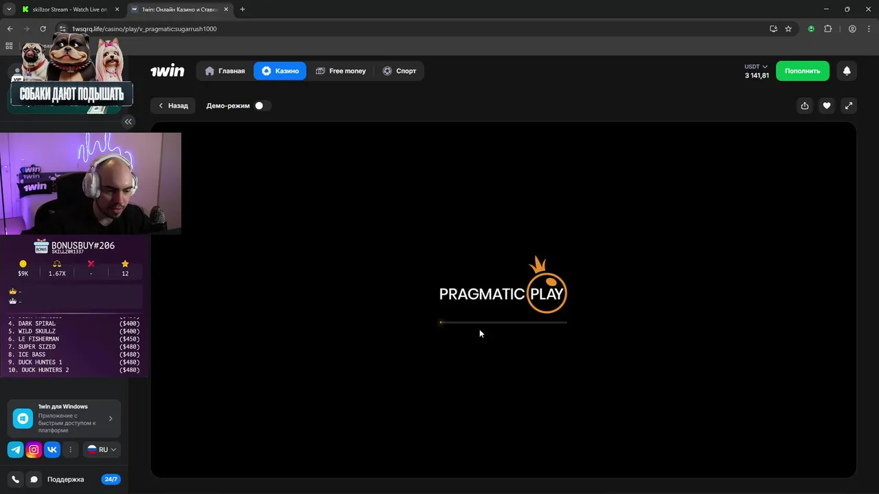
Task: Click the Назад back button
Action: 173,106
